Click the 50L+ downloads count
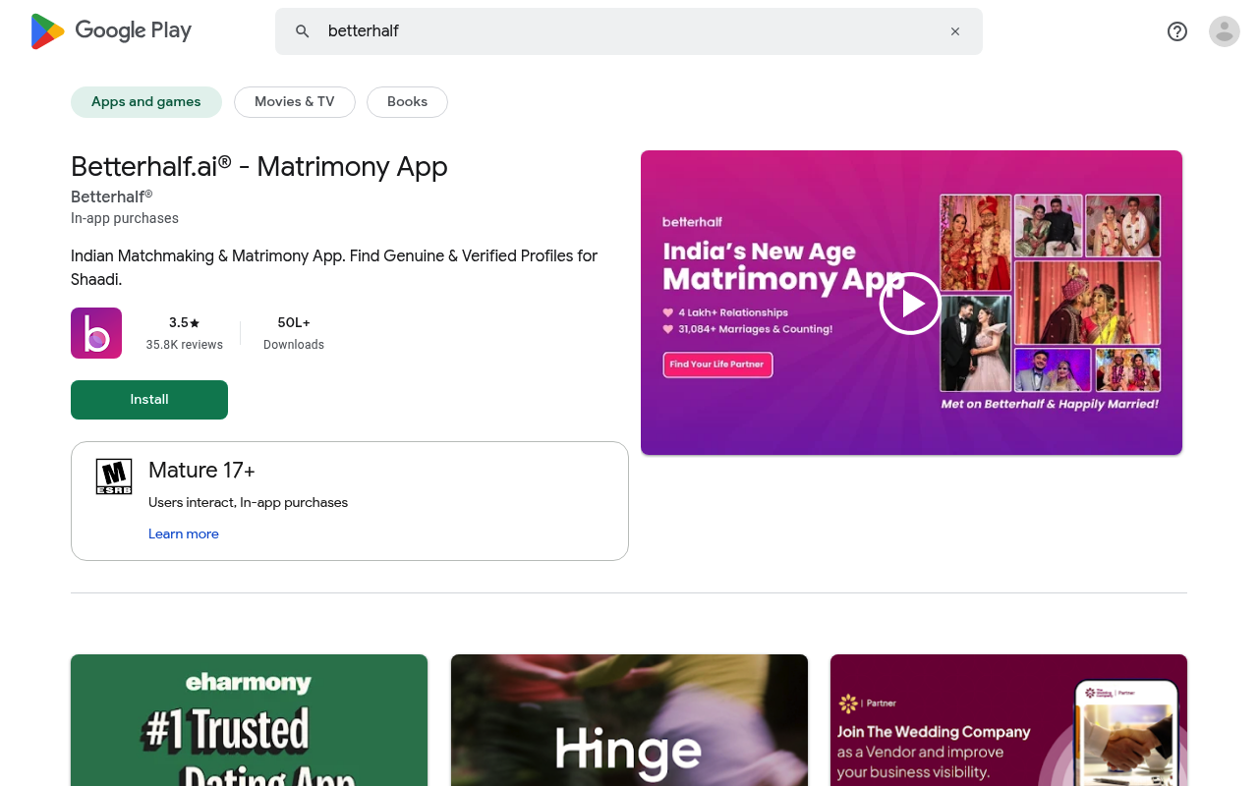Viewport: 1258px width, 786px height. coord(294,322)
